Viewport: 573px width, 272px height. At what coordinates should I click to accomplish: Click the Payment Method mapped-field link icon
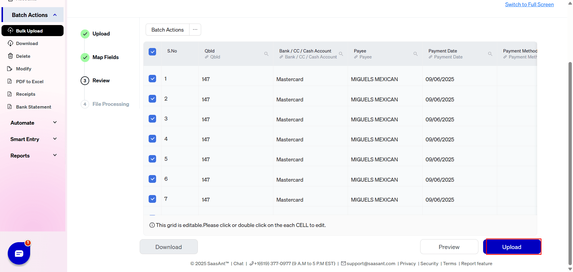pos(505,57)
